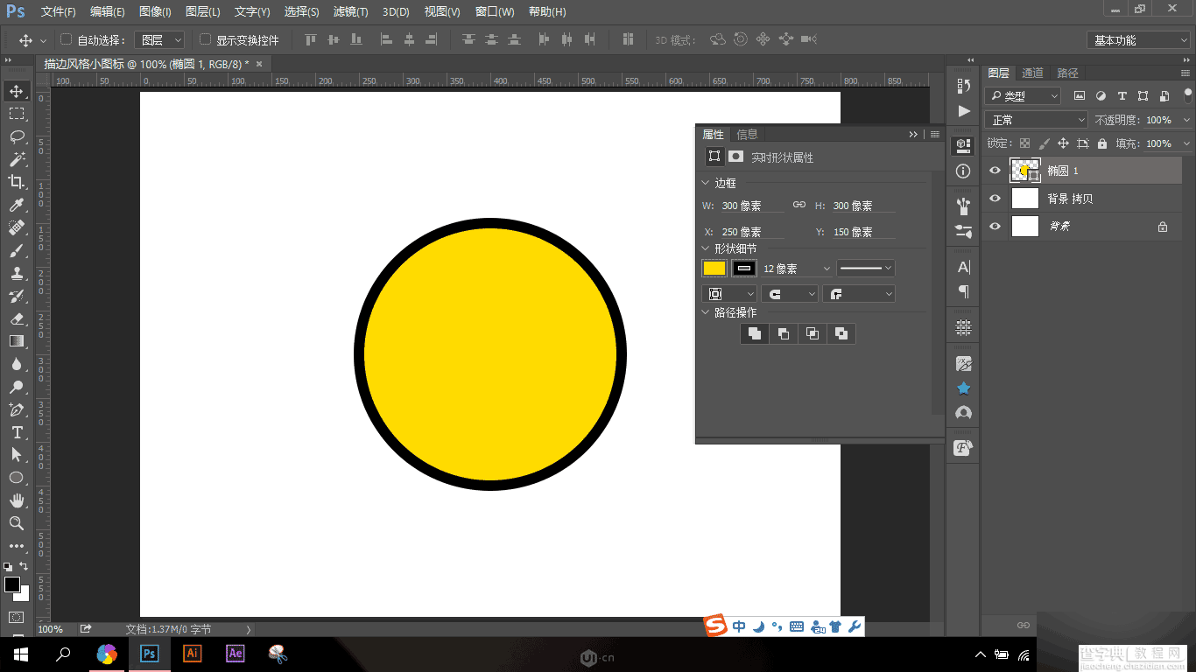Select the Brush tool
This screenshot has height=672, width=1196.
click(16, 250)
